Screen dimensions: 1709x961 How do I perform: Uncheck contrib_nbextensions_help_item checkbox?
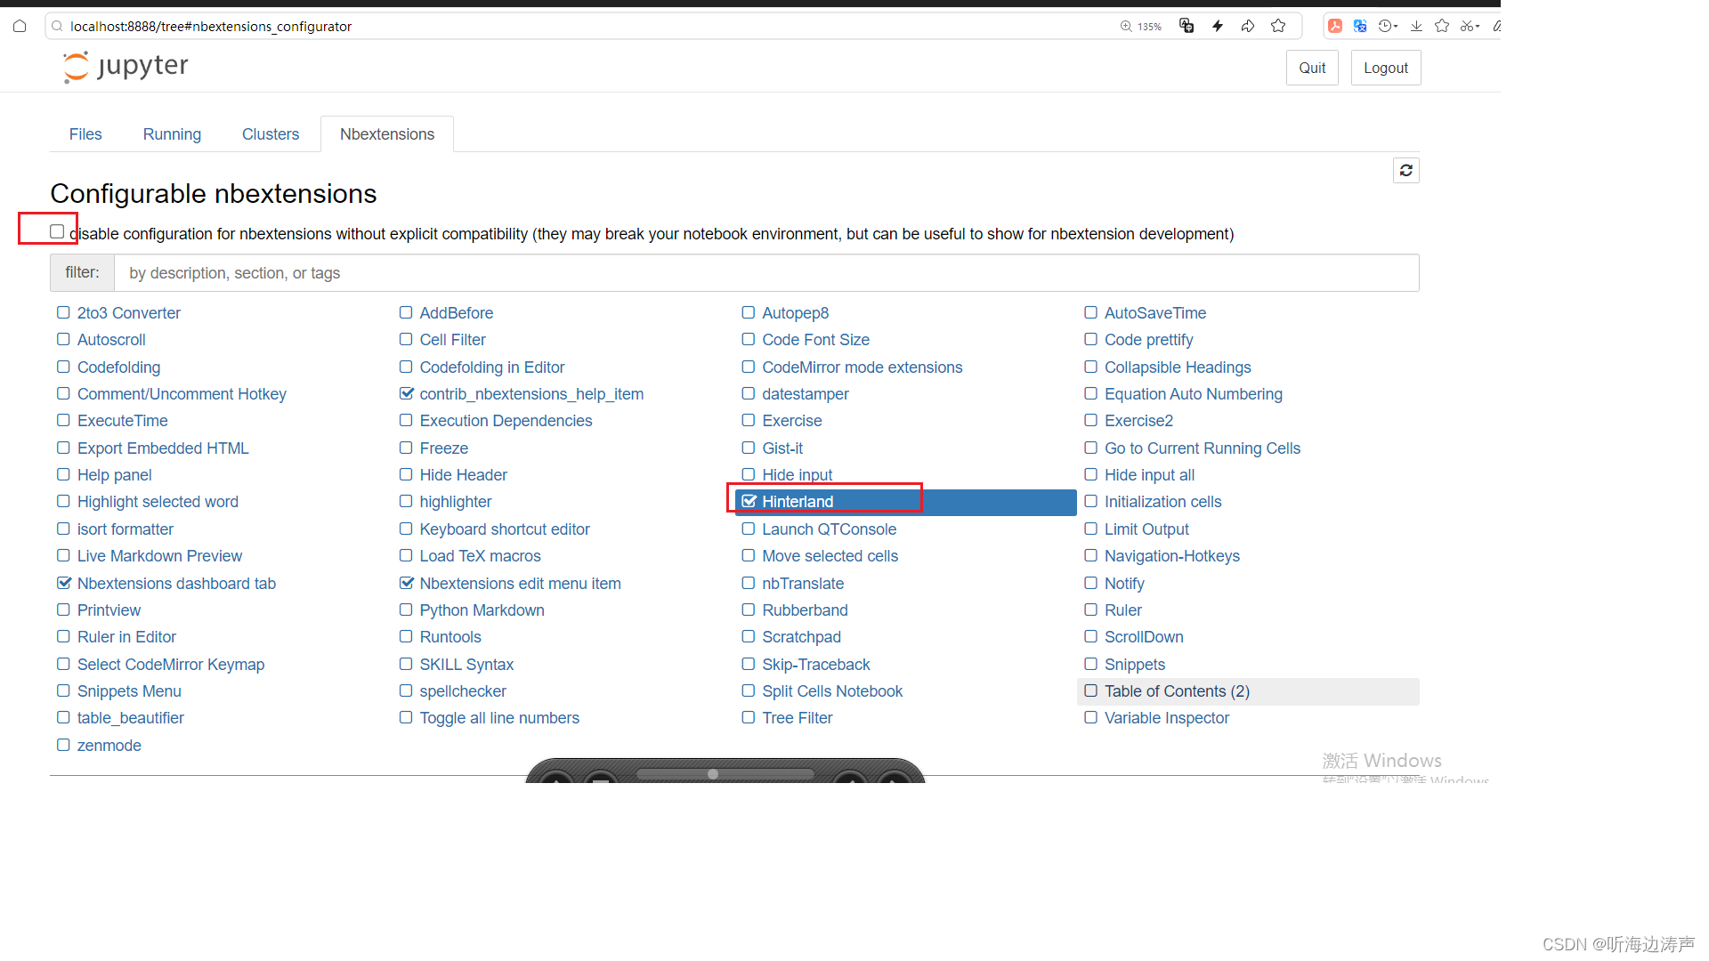(x=407, y=393)
